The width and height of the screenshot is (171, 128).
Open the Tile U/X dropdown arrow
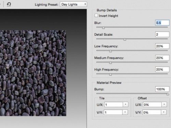pos(126,104)
